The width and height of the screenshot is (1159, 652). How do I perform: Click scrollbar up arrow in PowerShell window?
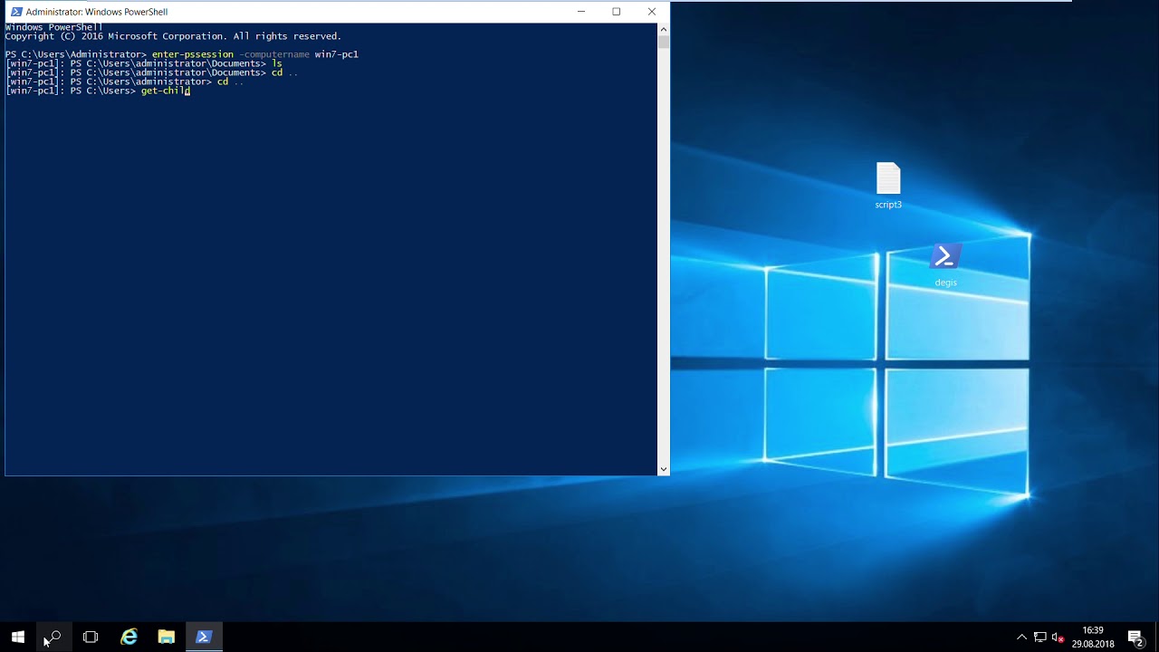(x=664, y=28)
